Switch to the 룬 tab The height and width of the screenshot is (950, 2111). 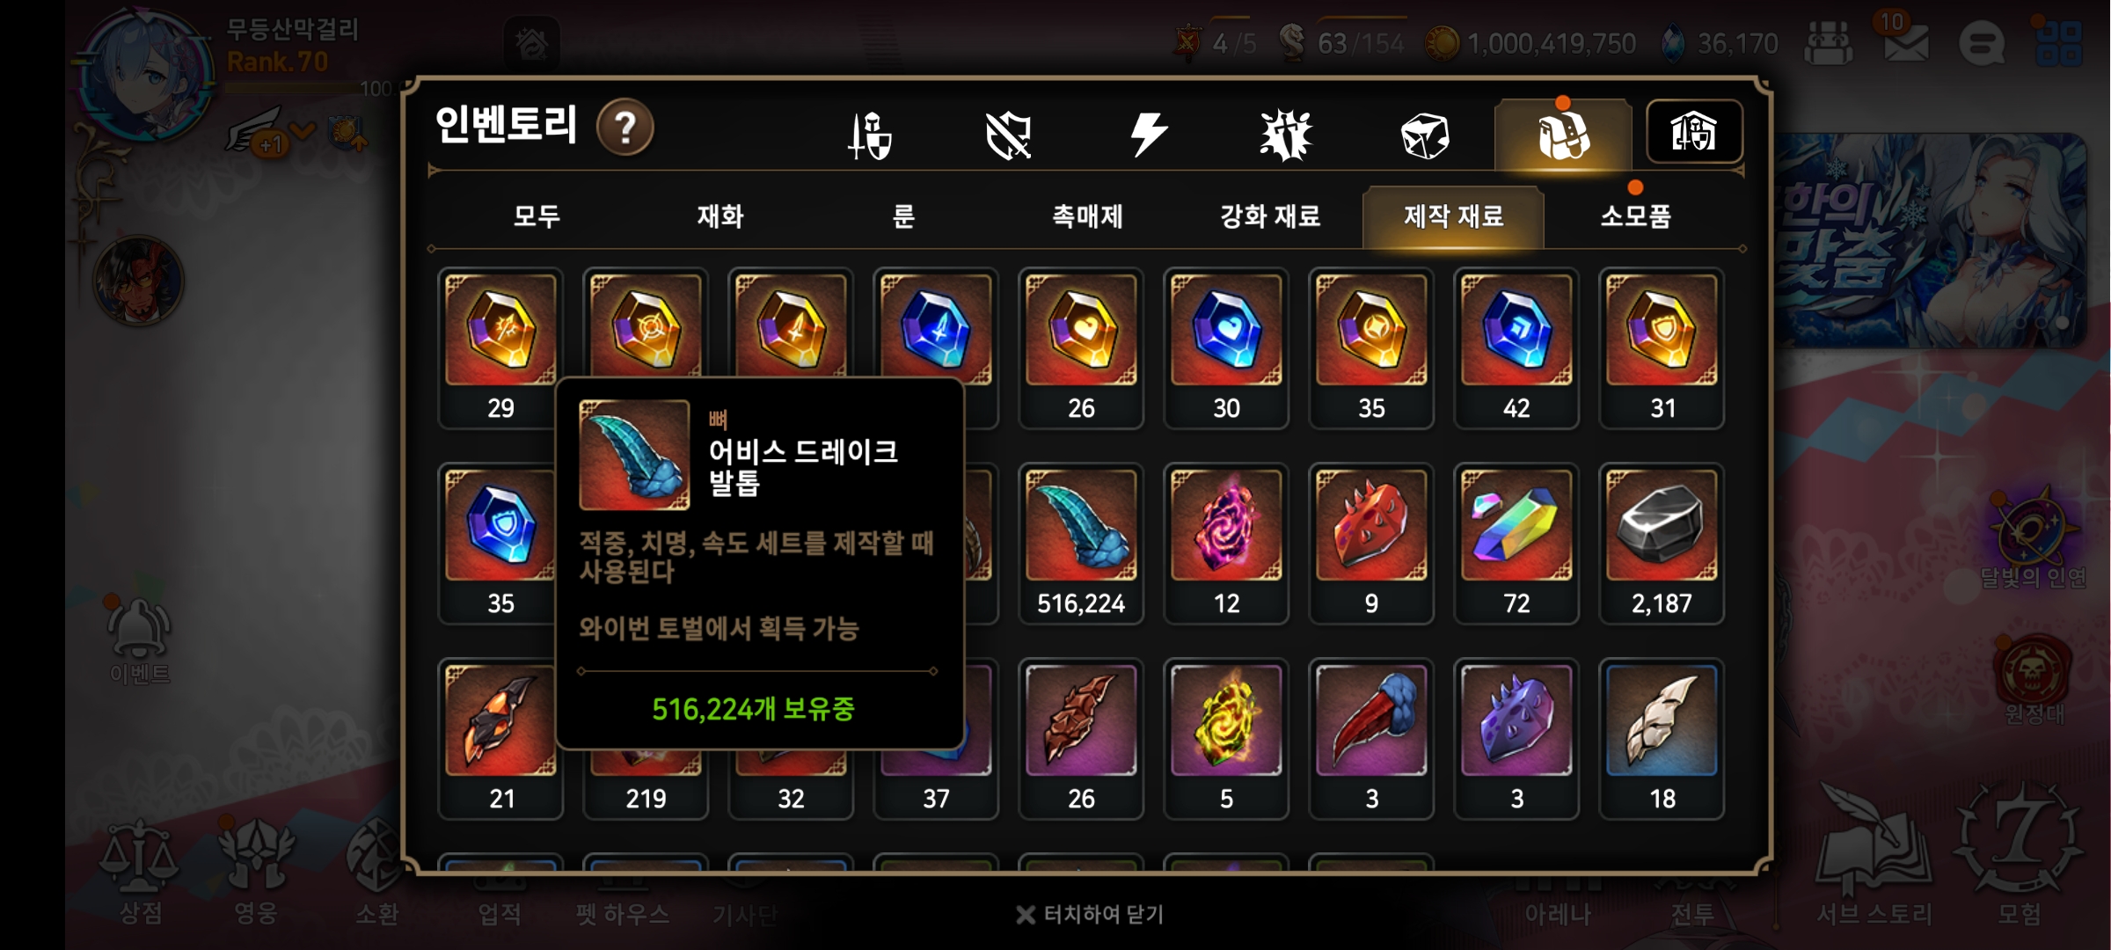click(904, 216)
